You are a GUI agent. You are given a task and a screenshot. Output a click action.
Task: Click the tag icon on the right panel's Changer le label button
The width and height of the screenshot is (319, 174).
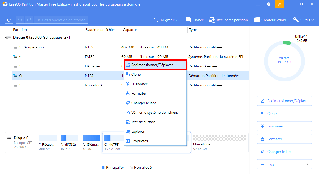[x=262, y=152]
